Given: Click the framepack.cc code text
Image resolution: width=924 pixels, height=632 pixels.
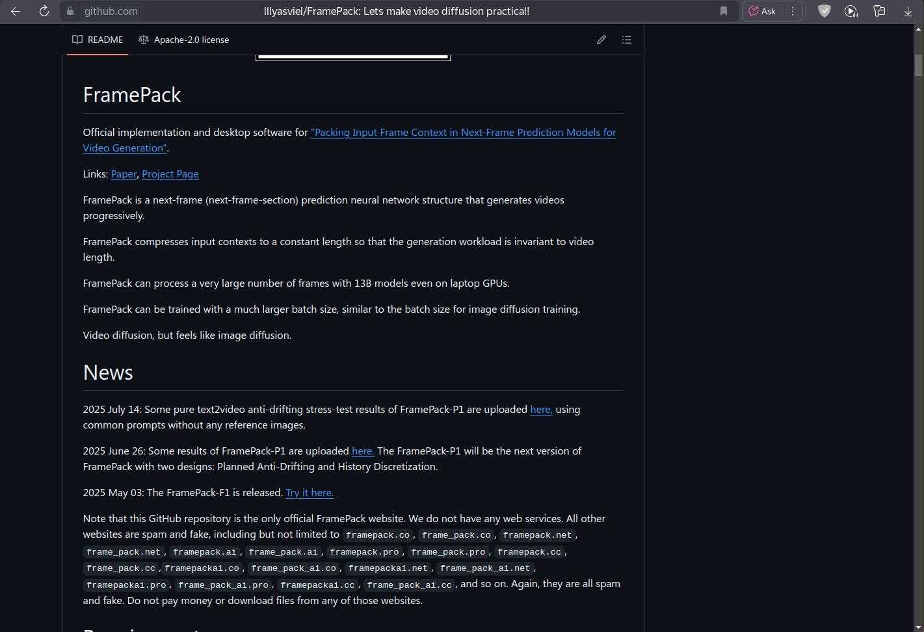Looking at the screenshot, I should (529, 552).
